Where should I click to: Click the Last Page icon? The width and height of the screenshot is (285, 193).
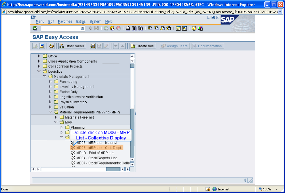coord(169,28)
